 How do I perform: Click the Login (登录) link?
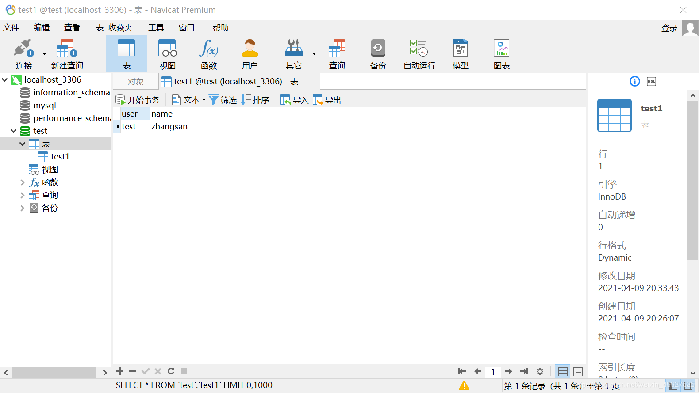click(669, 28)
